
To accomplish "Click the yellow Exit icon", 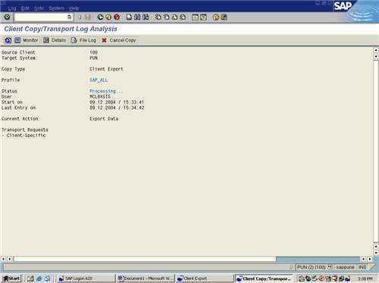I will click(x=108, y=17).
